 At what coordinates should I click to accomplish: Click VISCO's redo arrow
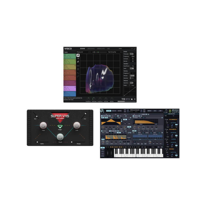(78, 76)
